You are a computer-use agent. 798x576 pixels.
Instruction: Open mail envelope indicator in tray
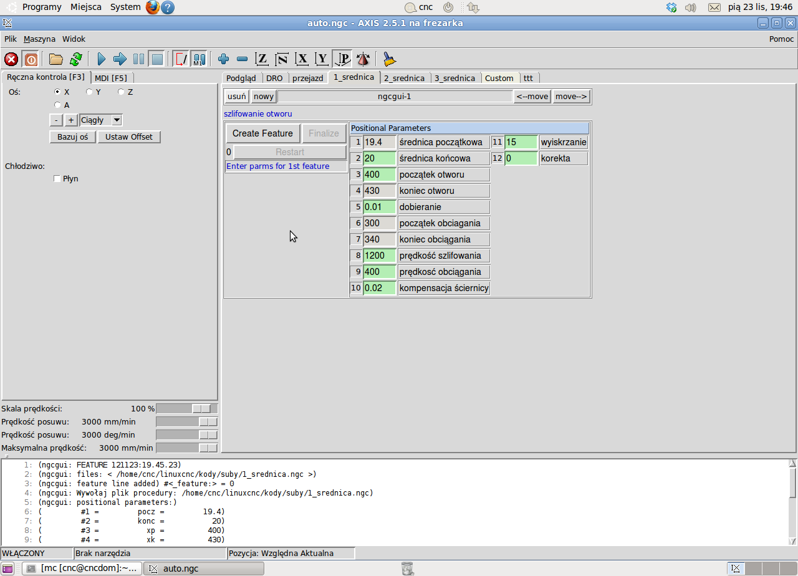[x=714, y=7]
